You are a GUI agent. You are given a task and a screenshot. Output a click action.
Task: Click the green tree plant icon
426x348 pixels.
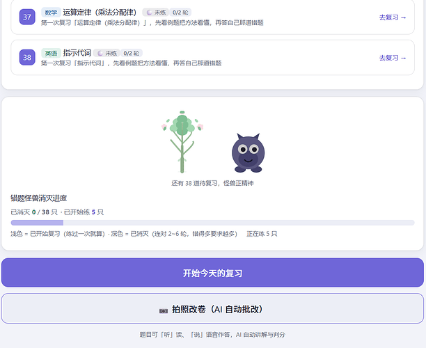[x=182, y=142]
